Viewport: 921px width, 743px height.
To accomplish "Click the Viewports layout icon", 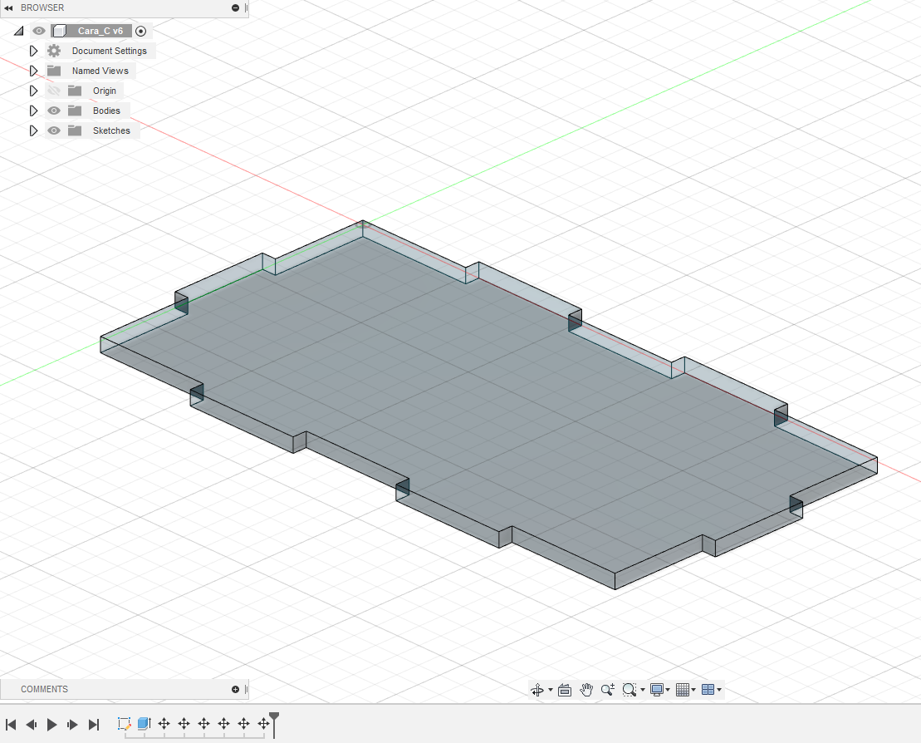I will click(x=708, y=690).
